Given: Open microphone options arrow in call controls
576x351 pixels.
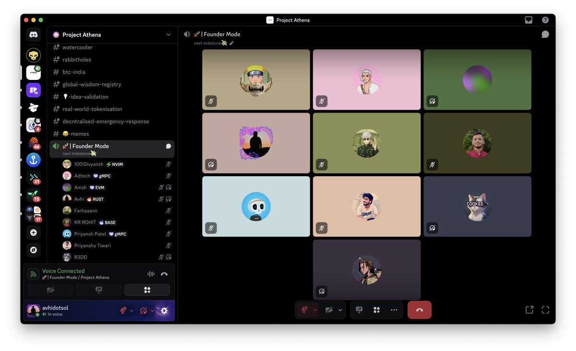Looking at the screenshot, I should tap(315, 310).
